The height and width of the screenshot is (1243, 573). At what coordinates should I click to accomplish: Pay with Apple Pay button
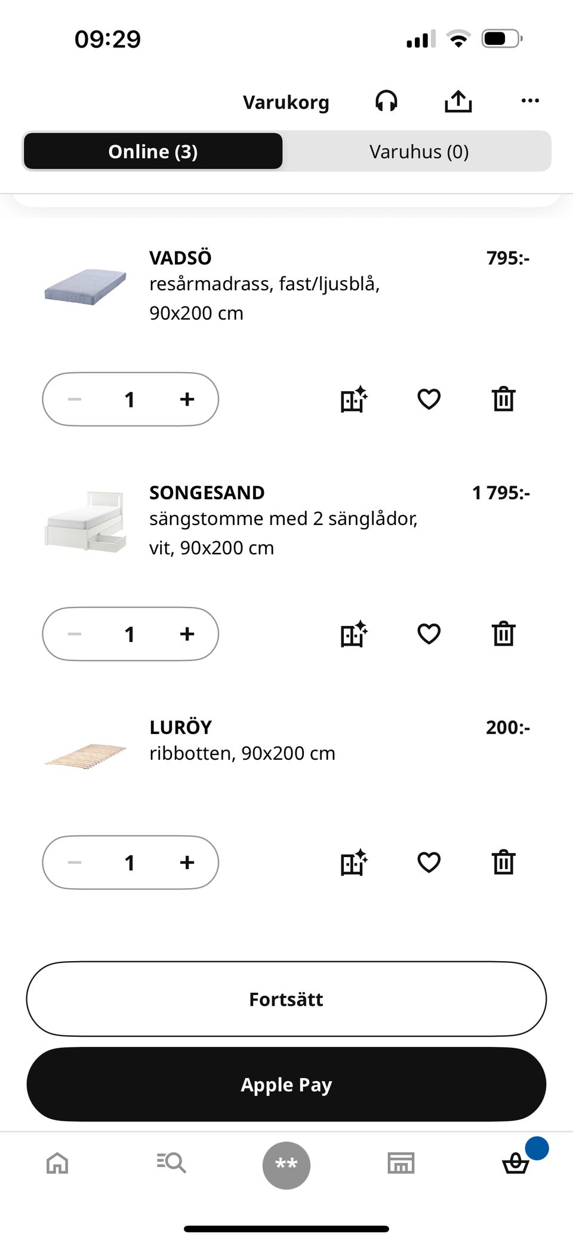coord(286,1084)
